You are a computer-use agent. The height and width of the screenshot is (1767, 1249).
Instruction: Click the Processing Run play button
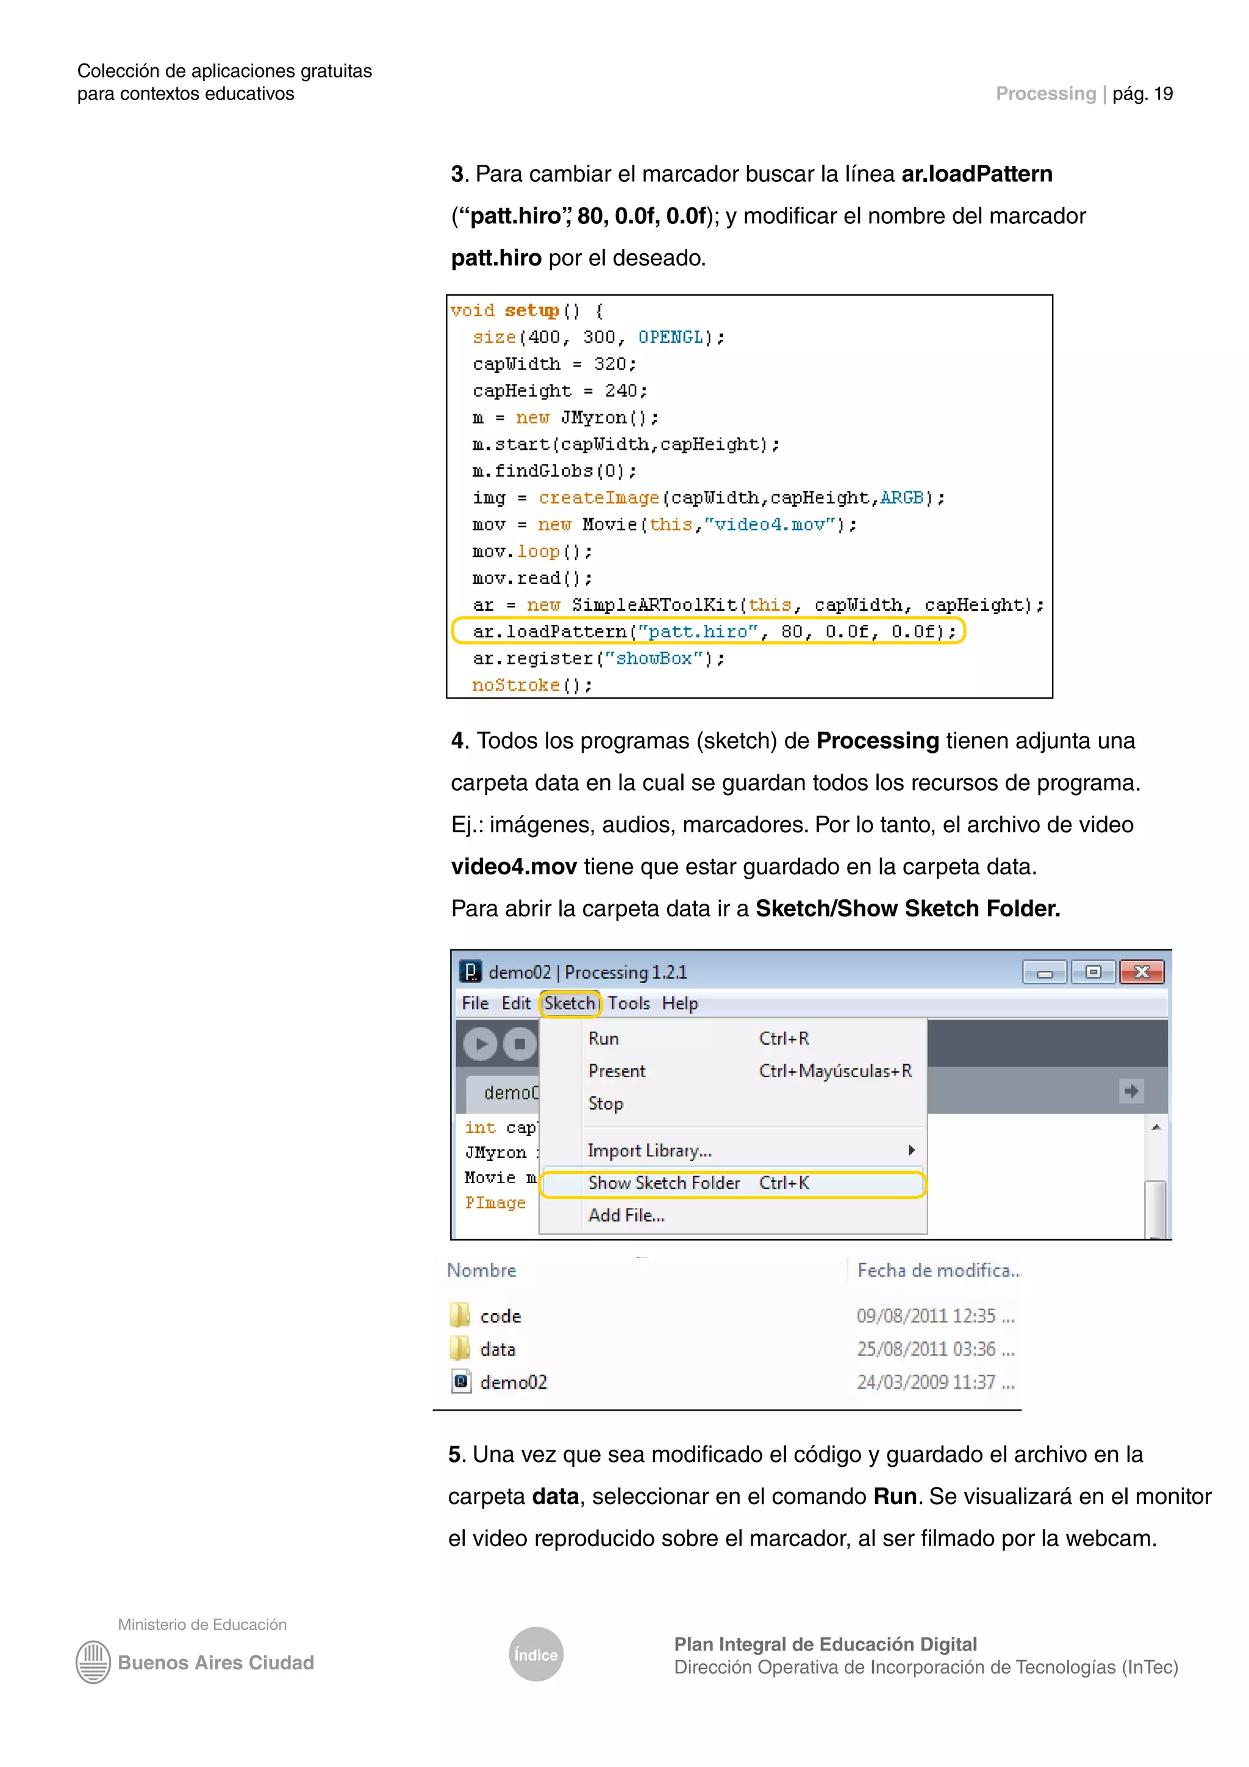480,1045
